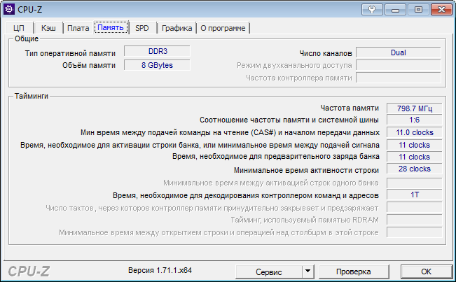Click the Объём памяти label
This screenshot has width=456, height=282.
pos(89,65)
